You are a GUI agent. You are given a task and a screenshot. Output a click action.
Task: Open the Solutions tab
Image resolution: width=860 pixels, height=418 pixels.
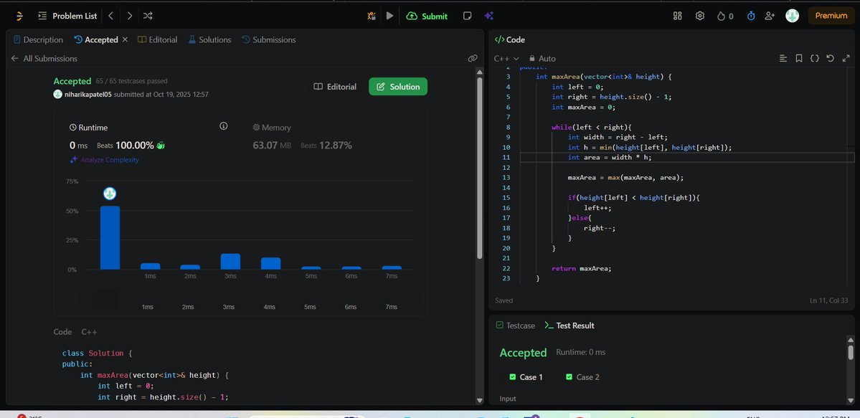(x=209, y=39)
